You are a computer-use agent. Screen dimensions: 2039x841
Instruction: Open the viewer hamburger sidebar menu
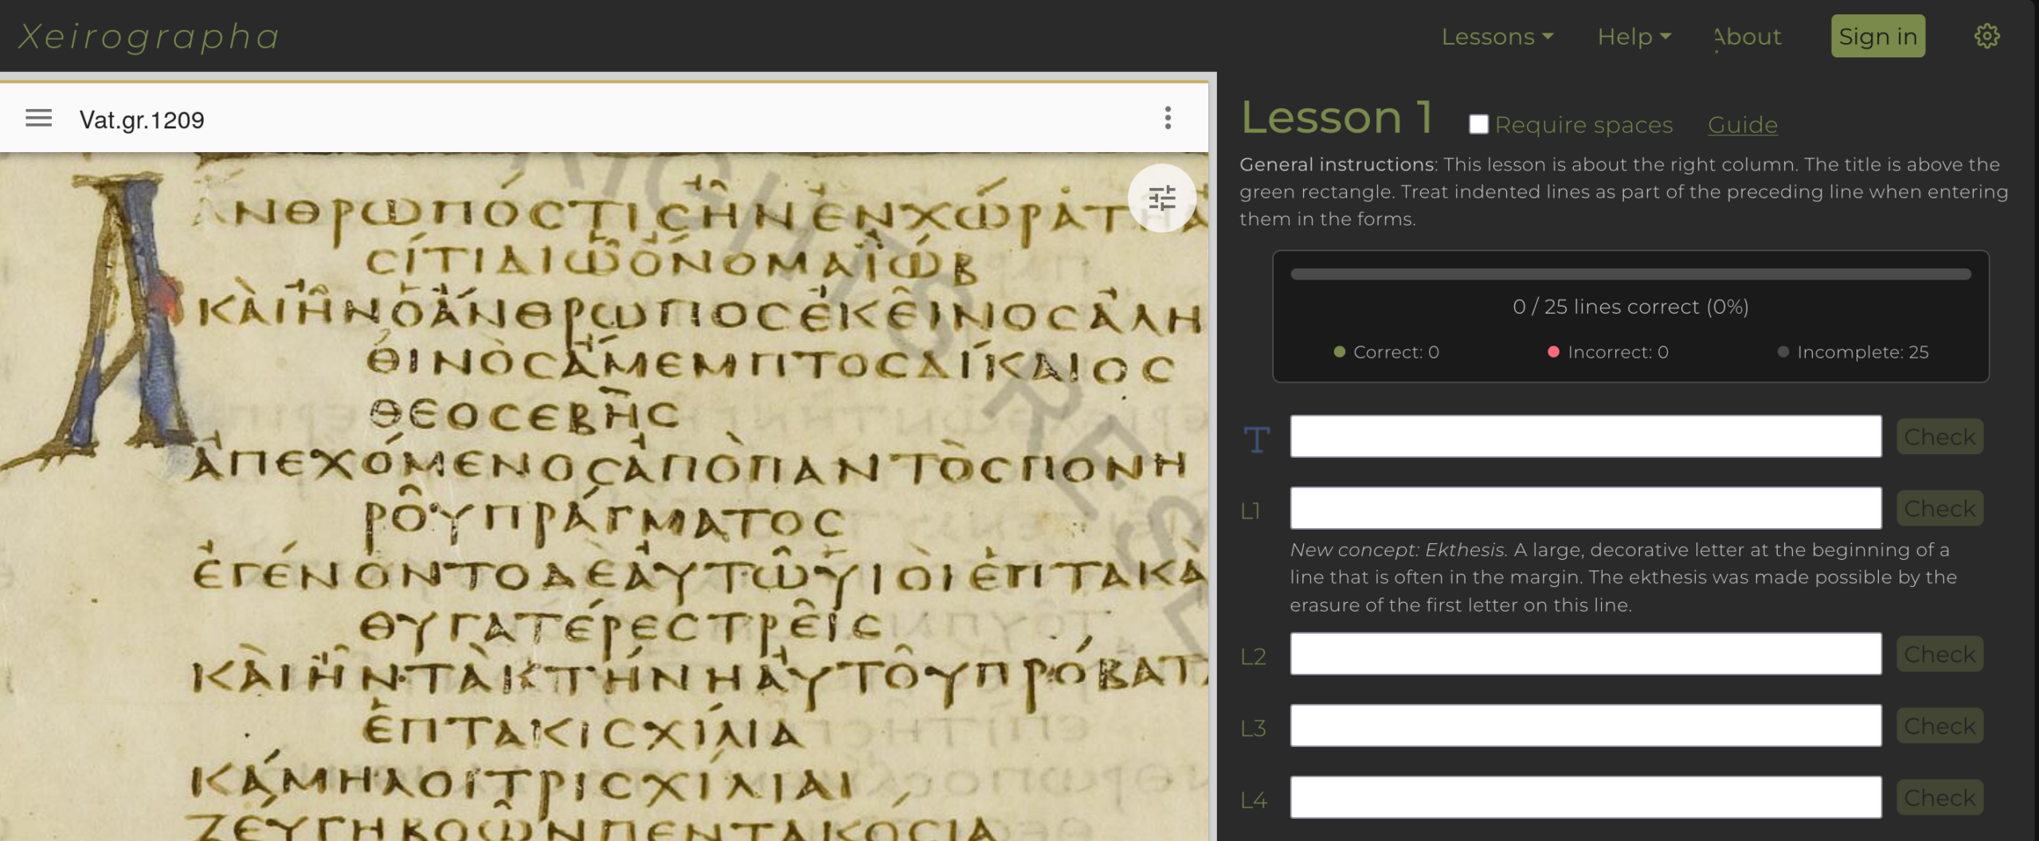pyautogui.click(x=38, y=119)
